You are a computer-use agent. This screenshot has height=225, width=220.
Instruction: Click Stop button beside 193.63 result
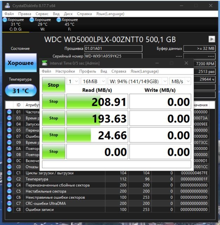click(x=53, y=118)
